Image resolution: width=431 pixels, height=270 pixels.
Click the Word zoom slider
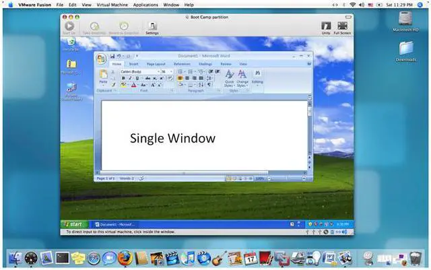click(x=286, y=178)
